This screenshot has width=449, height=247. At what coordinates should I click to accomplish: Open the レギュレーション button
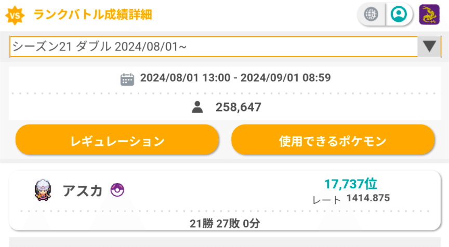pos(117,140)
